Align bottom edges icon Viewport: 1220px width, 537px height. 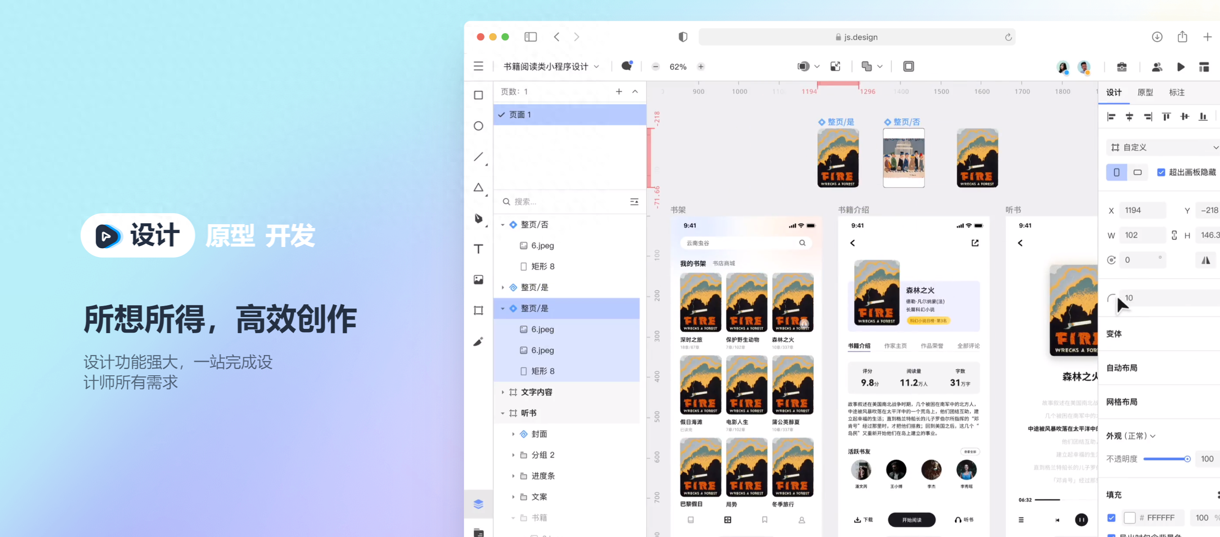coord(1203,117)
